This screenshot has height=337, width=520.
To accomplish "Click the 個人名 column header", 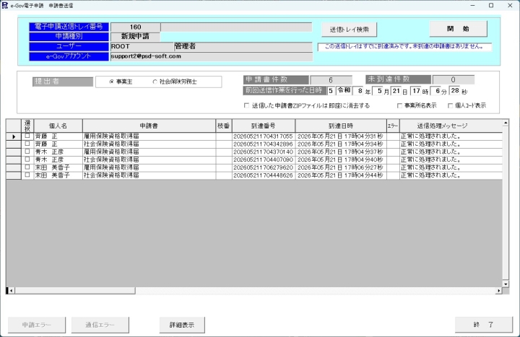I will (x=58, y=126).
